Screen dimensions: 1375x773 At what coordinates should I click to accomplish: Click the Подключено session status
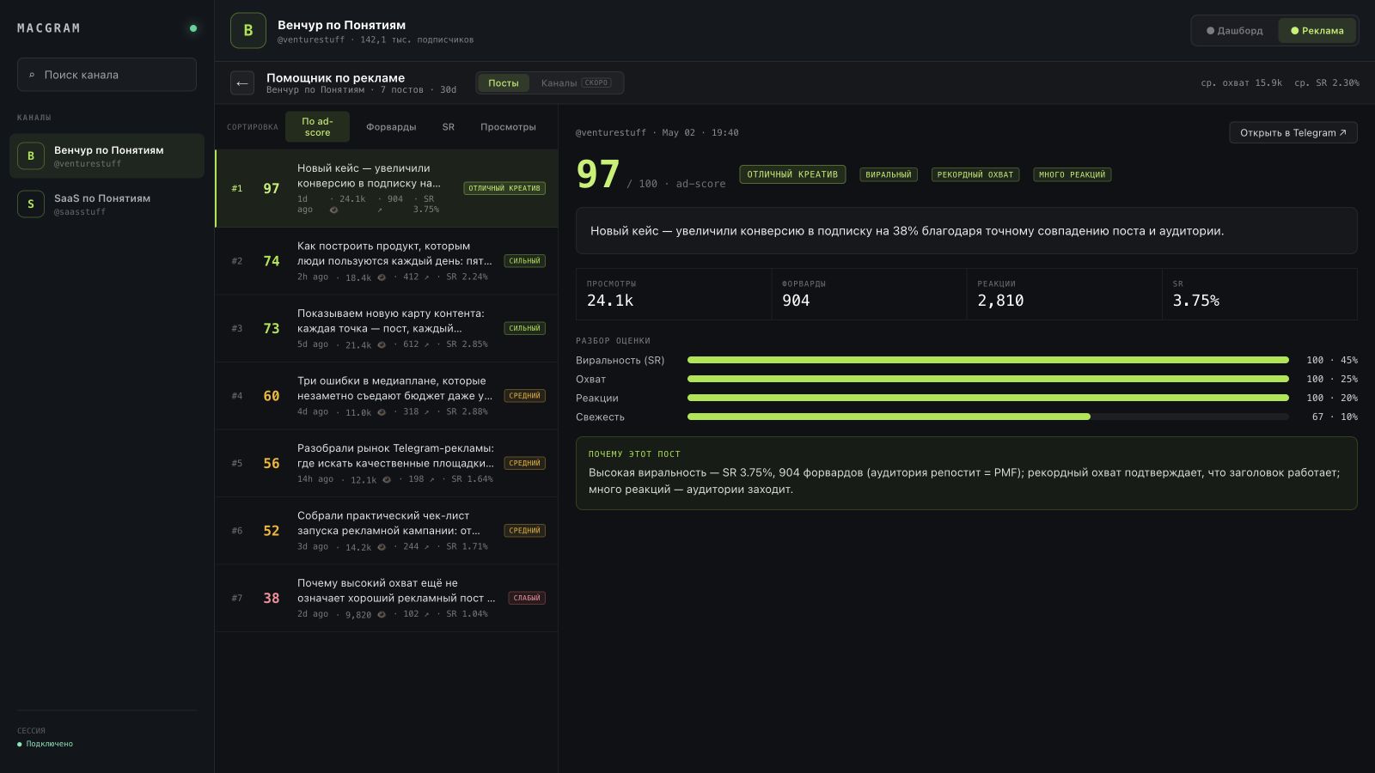click(45, 744)
